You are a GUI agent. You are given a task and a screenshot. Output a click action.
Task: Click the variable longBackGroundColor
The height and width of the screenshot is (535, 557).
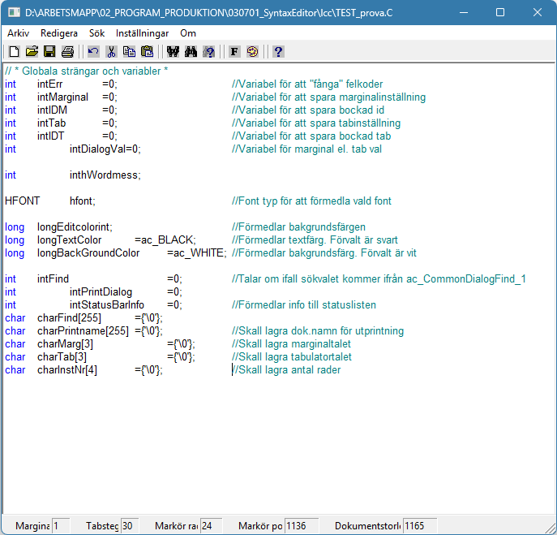[88, 253]
